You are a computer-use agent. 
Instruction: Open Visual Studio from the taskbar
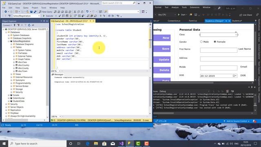click(121, 143)
